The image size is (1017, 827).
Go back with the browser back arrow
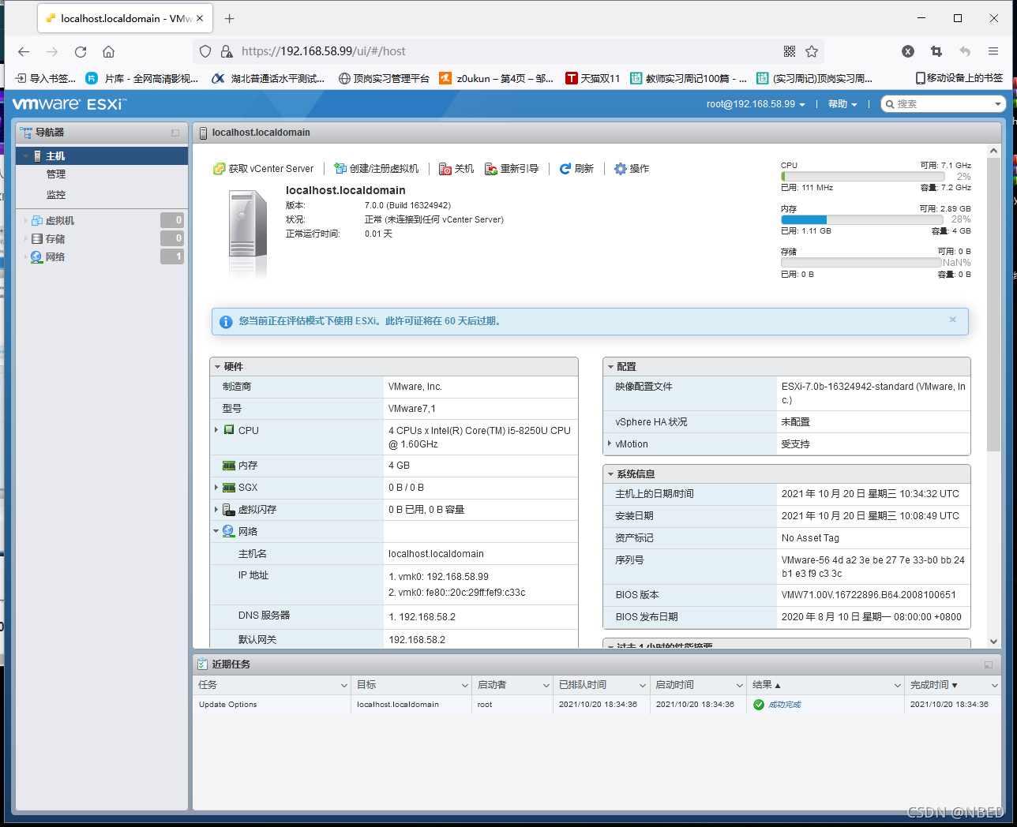(x=24, y=51)
